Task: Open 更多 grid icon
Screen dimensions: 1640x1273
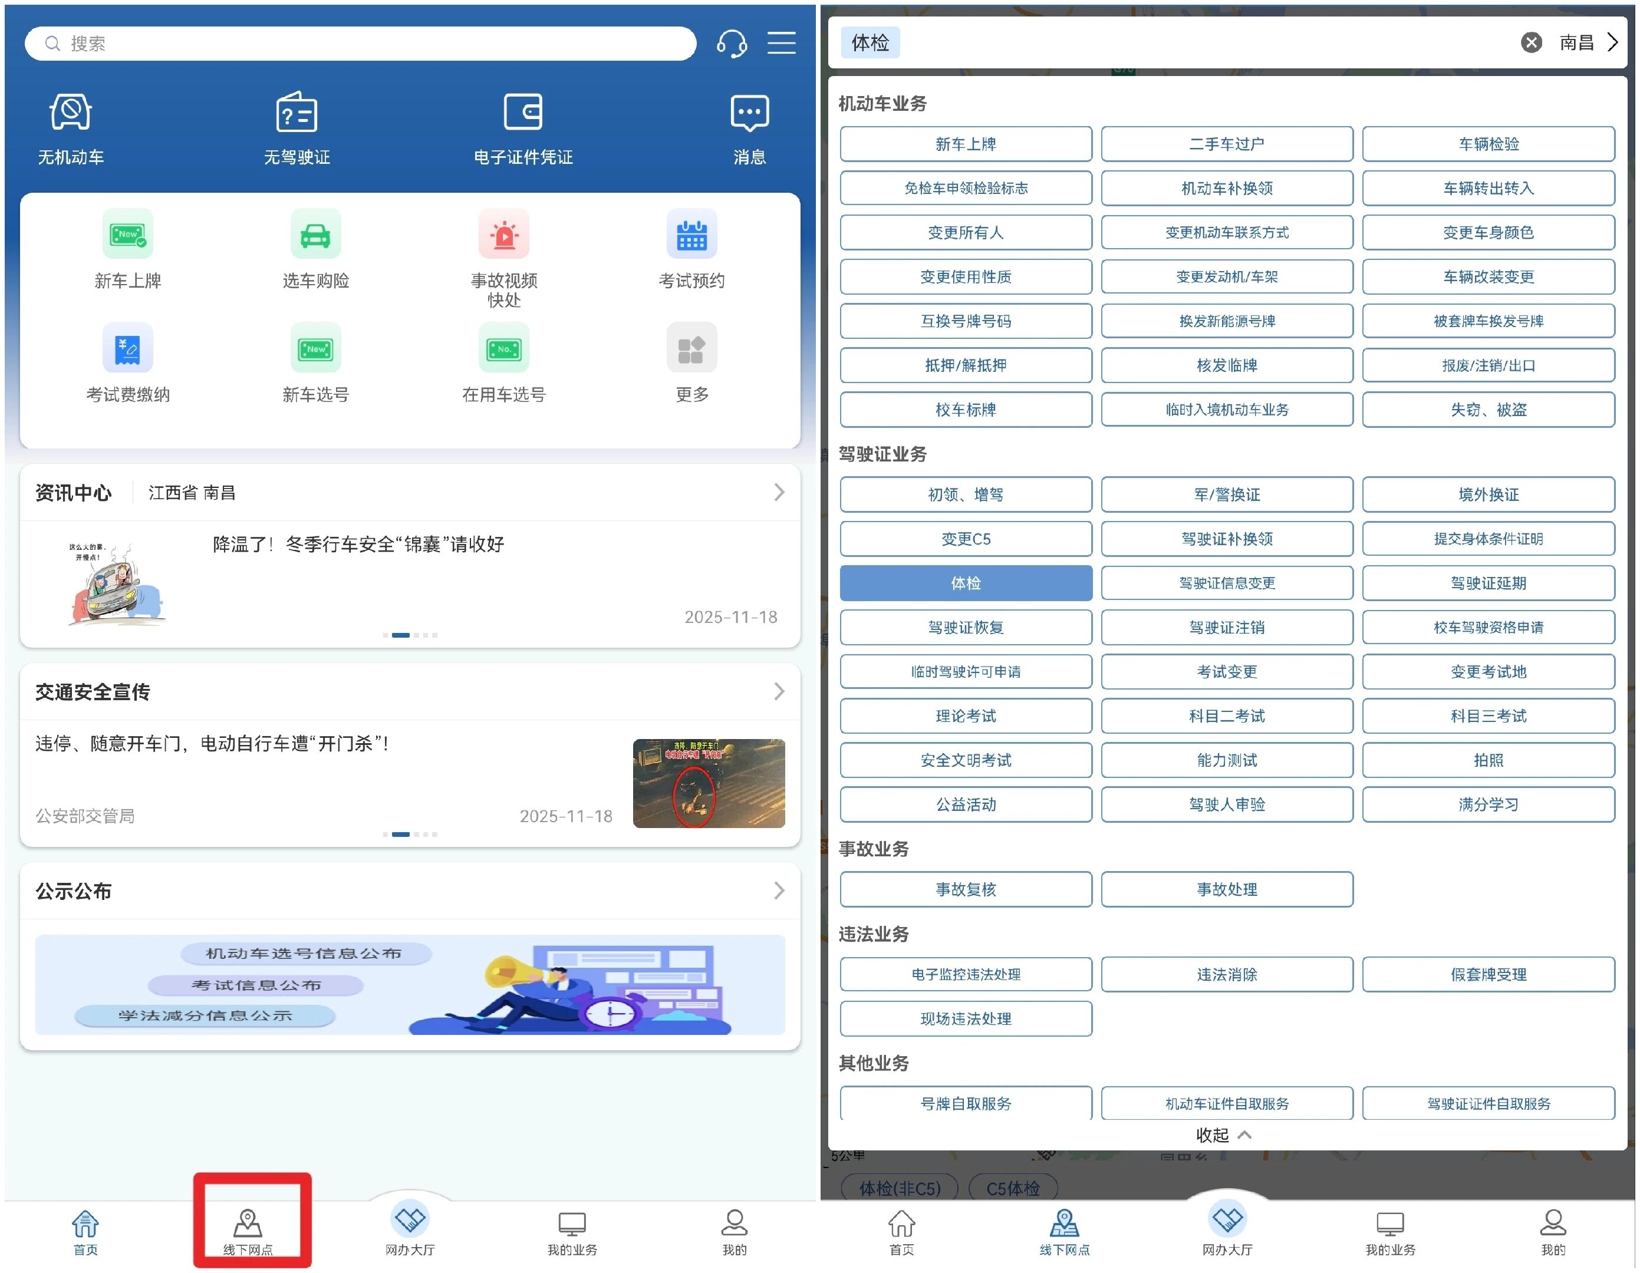Action: click(x=691, y=348)
